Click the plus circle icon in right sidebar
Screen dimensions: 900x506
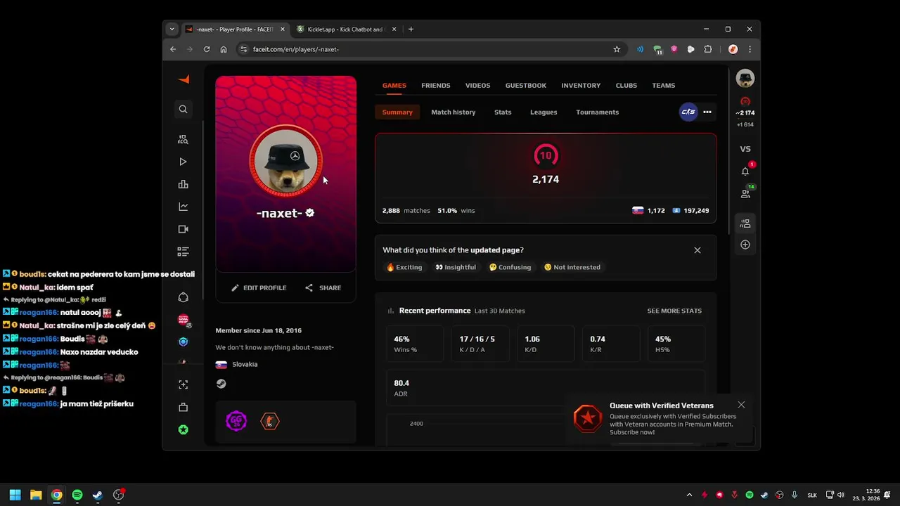tap(745, 245)
